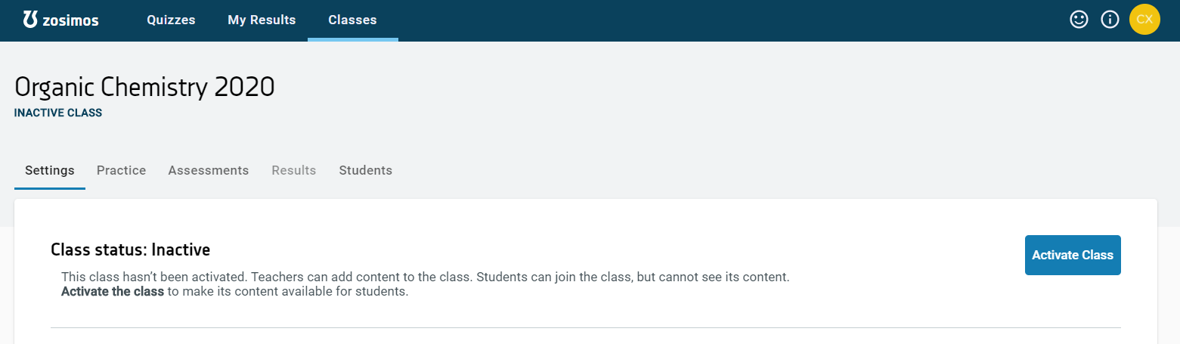Image resolution: width=1180 pixels, height=344 pixels.
Task: Click the zosimos wordmark text
Action: [71, 20]
